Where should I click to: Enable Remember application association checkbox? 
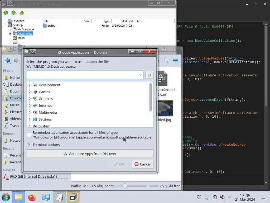coord(29,135)
